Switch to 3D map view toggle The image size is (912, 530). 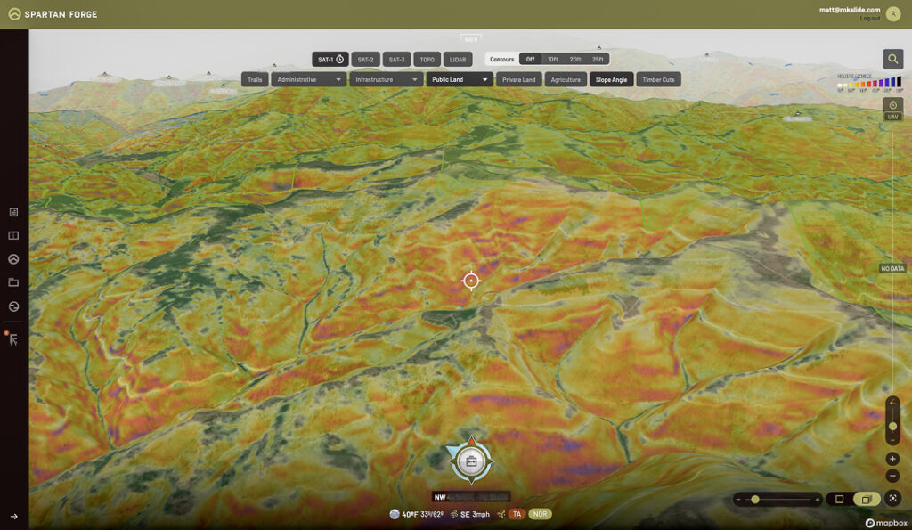pos(865,499)
